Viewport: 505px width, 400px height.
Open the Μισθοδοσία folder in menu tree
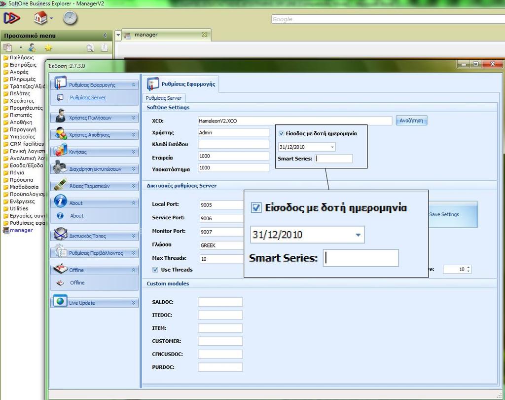click(24, 187)
